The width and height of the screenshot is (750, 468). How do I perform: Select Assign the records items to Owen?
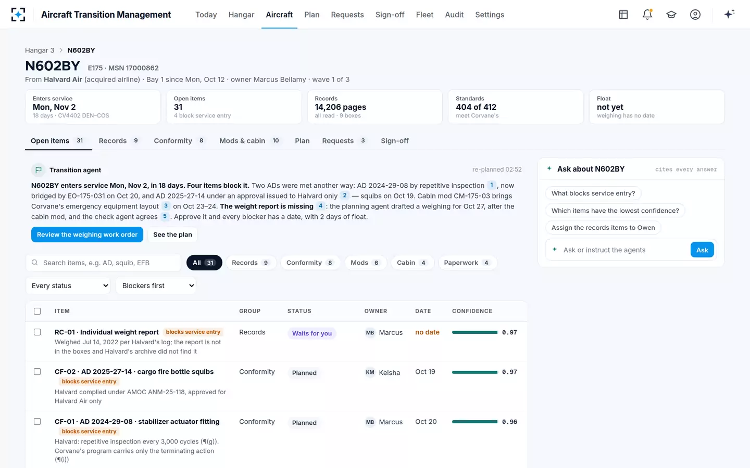point(603,228)
